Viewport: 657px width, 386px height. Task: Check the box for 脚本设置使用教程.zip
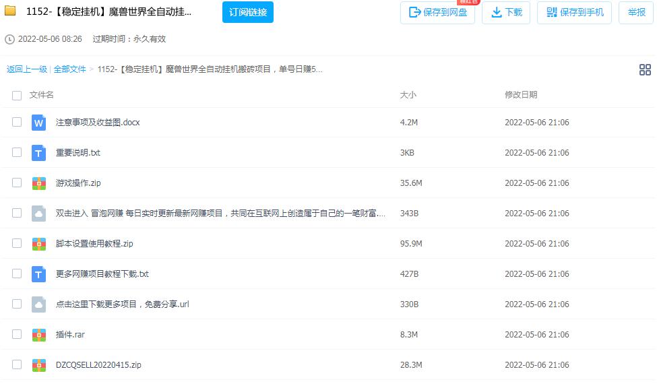[17, 243]
